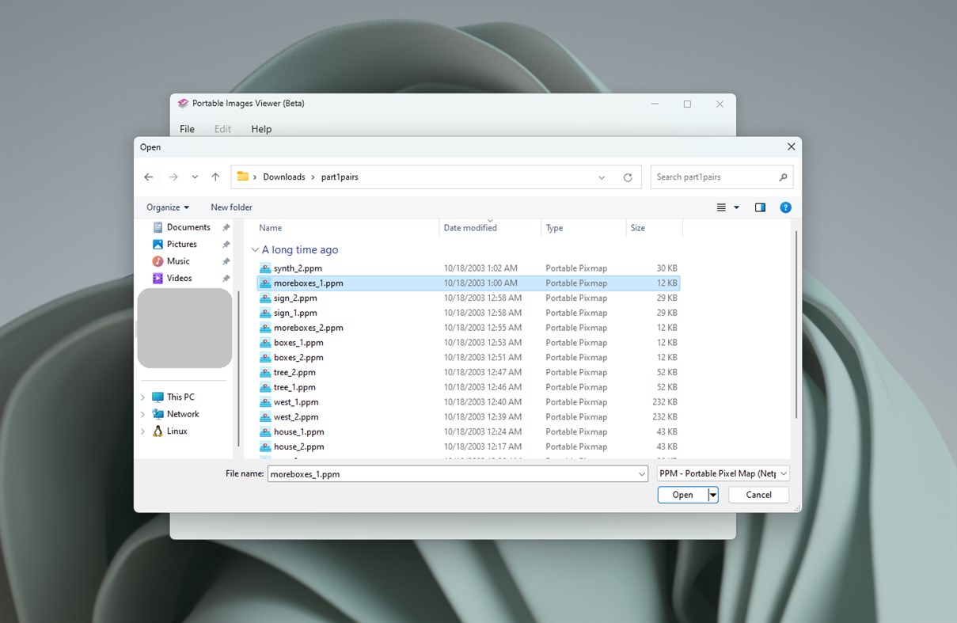Viewport: 957px width, 623px height.
Task: Select the synth_2.ppm file icon
Action: (x=266, y=268)
